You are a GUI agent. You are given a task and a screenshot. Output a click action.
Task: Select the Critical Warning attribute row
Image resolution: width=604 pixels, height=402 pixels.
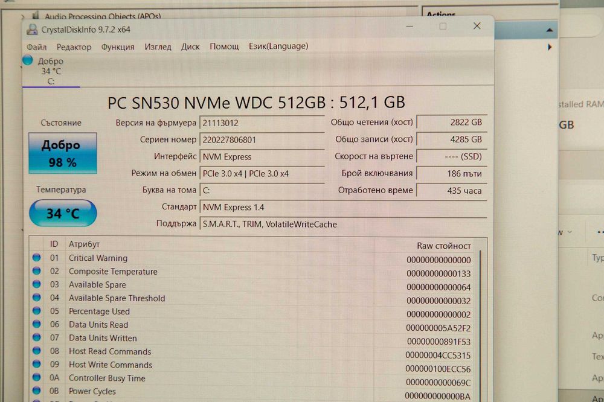(x=252, y=258)
